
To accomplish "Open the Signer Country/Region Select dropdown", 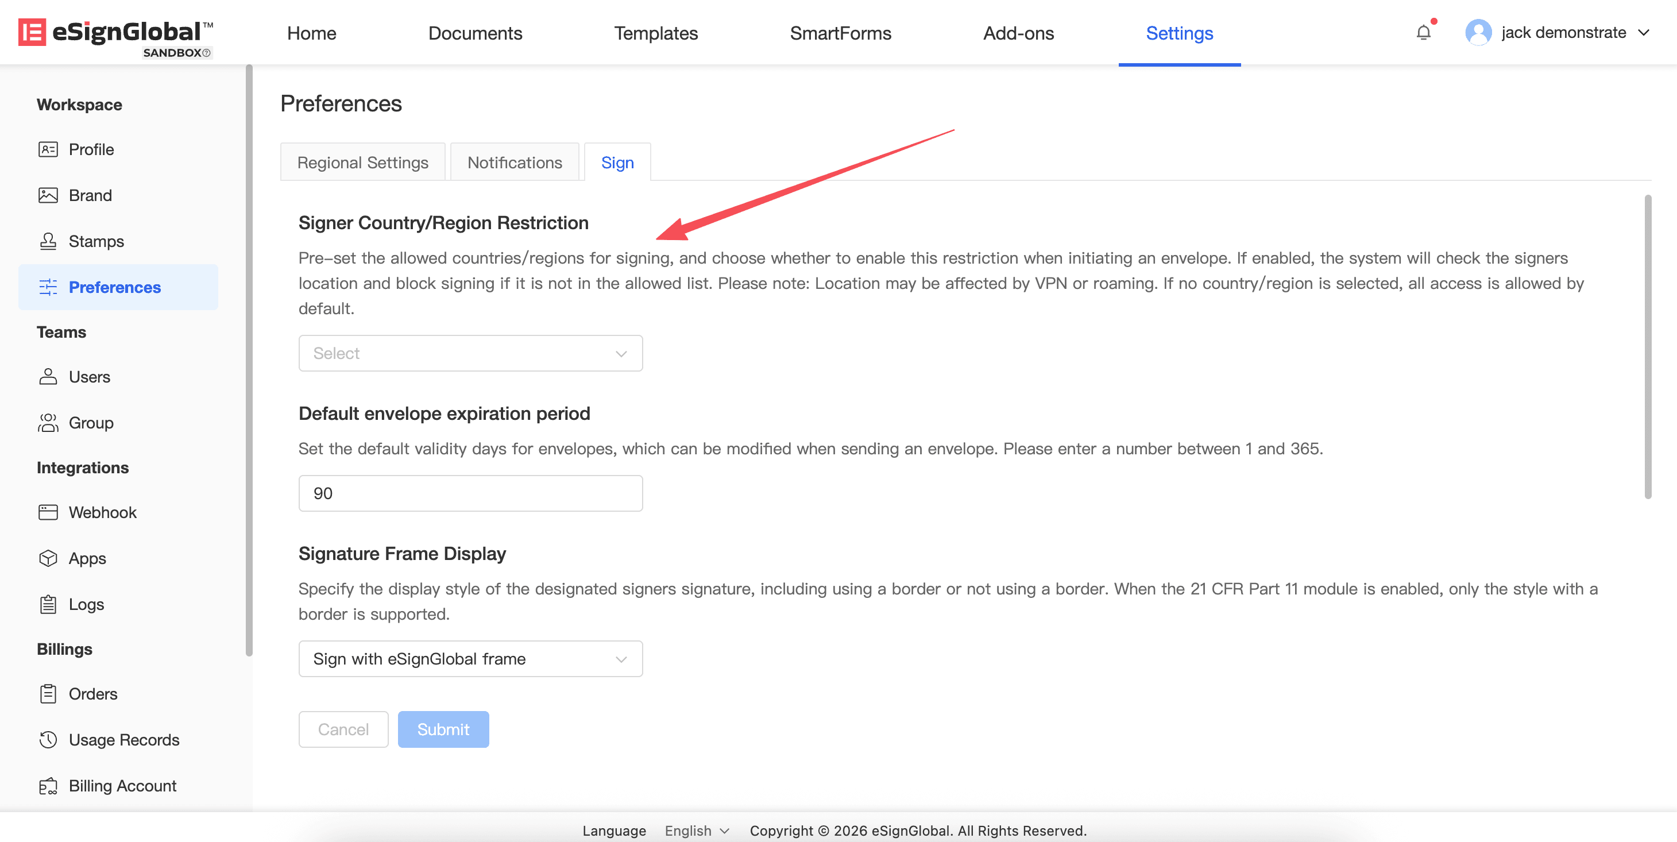I will point(470,353).
